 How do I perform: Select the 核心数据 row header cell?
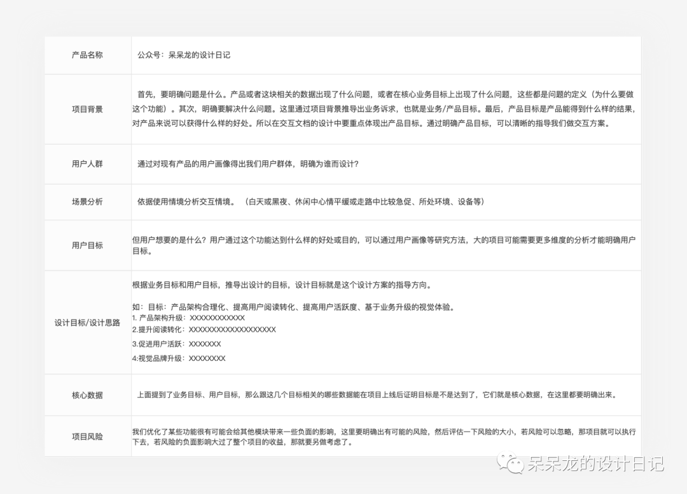pos(87,395)
